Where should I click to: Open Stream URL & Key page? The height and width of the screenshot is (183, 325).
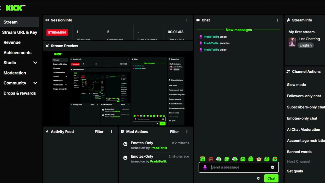click(x=20, y=32)
